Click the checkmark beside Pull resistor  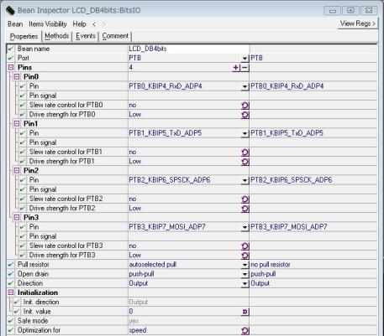pos(11,265)
